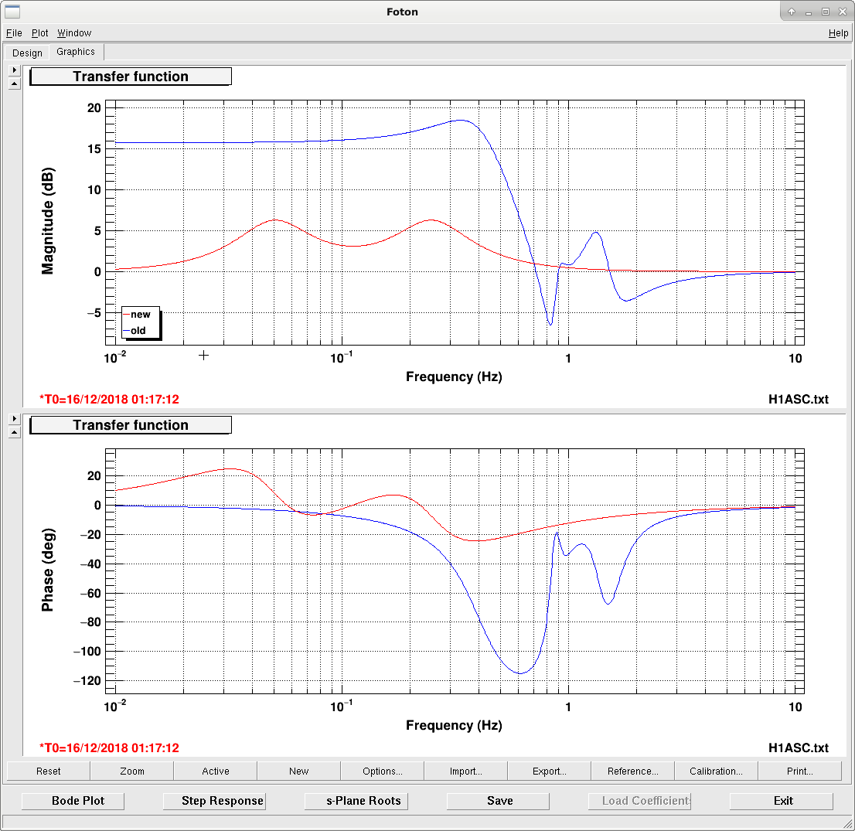The width and height of the screenshot is (855, 831).
Task: Click the up-arrow icon beside the magnitude plot
Action: [15, 83]
